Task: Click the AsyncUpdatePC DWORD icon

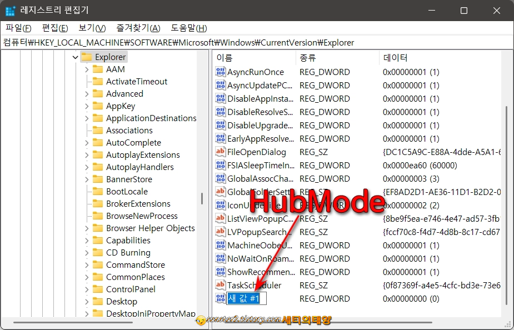Action: pos(220,85)
